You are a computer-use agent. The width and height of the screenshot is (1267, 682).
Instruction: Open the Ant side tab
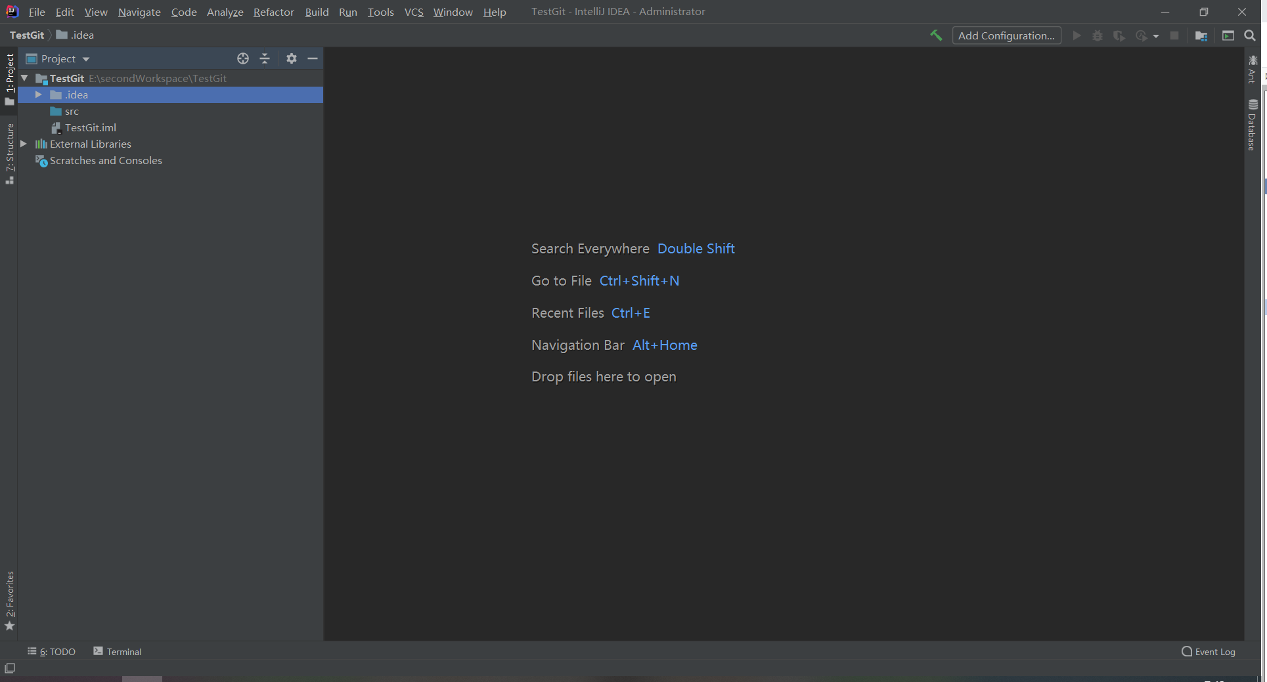coord(1252,69)
